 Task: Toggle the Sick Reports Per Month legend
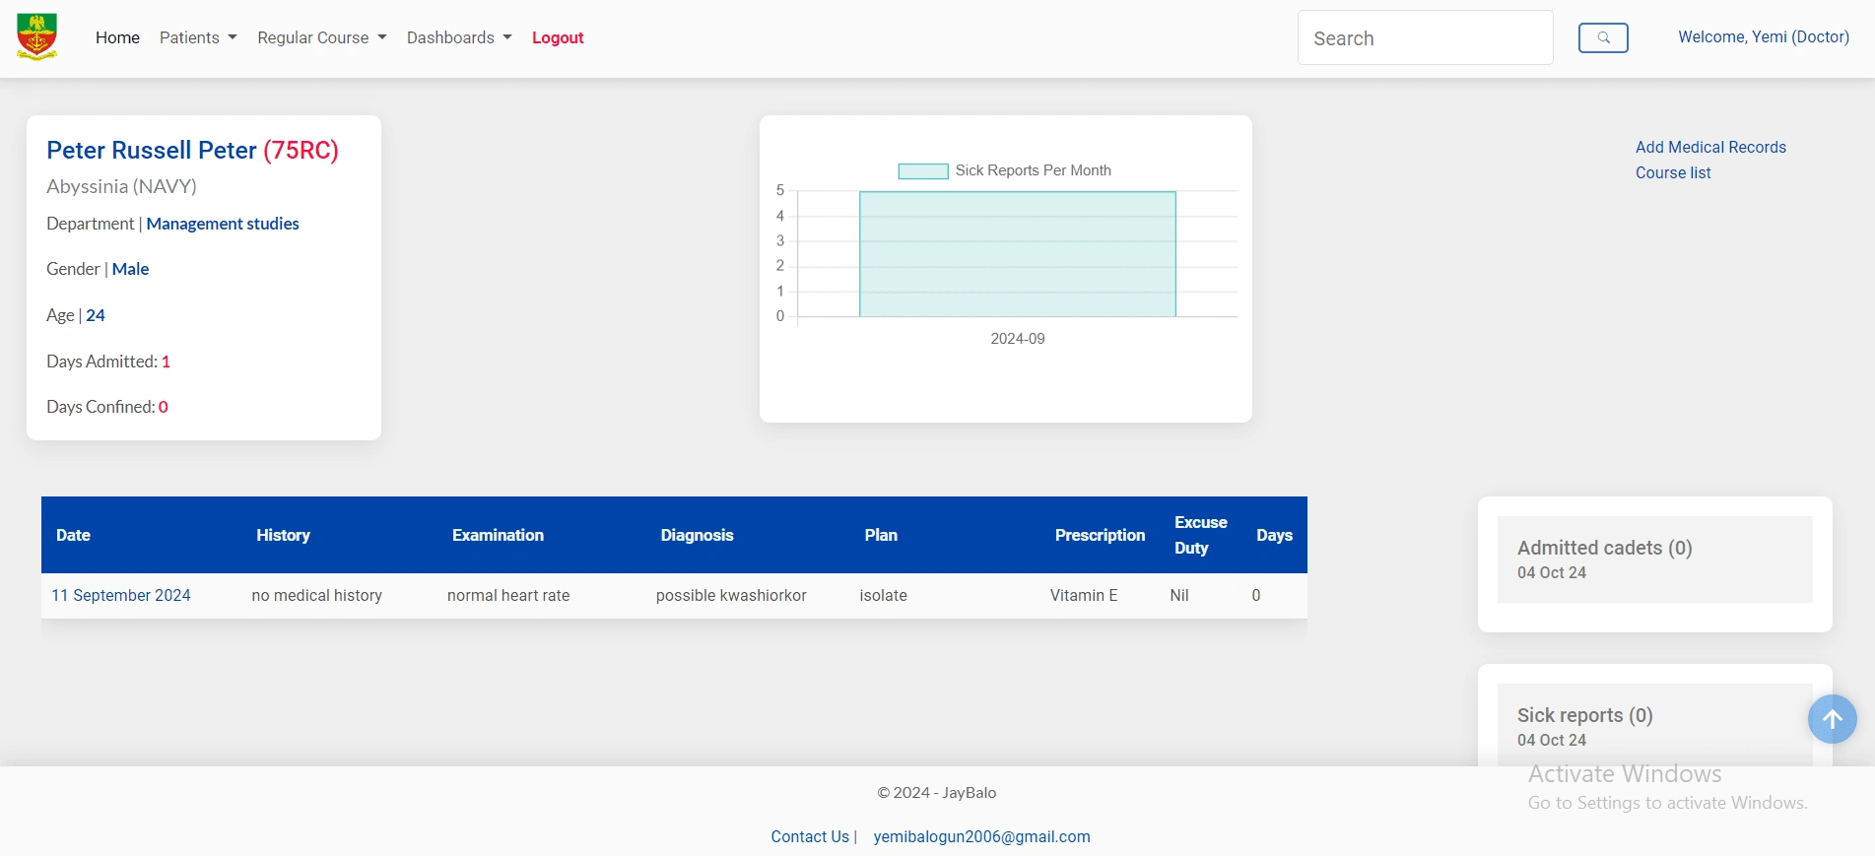click(x=1005, y=170)
